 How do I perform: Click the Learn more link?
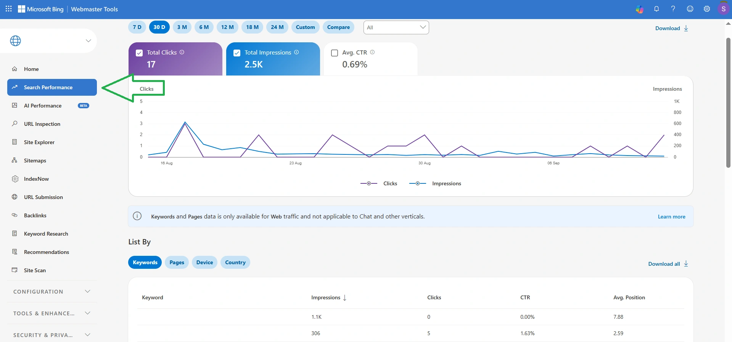pyautogui.click(x=671, y=217)
